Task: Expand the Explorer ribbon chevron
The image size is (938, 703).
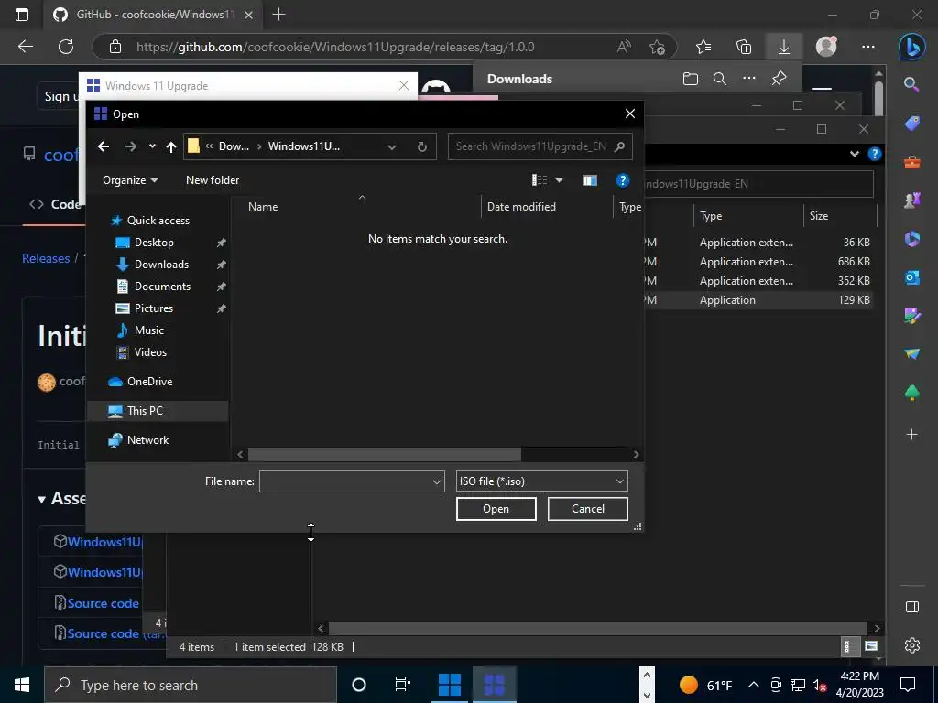Action: (x=855, y=154)
